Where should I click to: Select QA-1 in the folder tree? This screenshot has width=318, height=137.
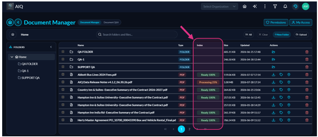(23, 71)
